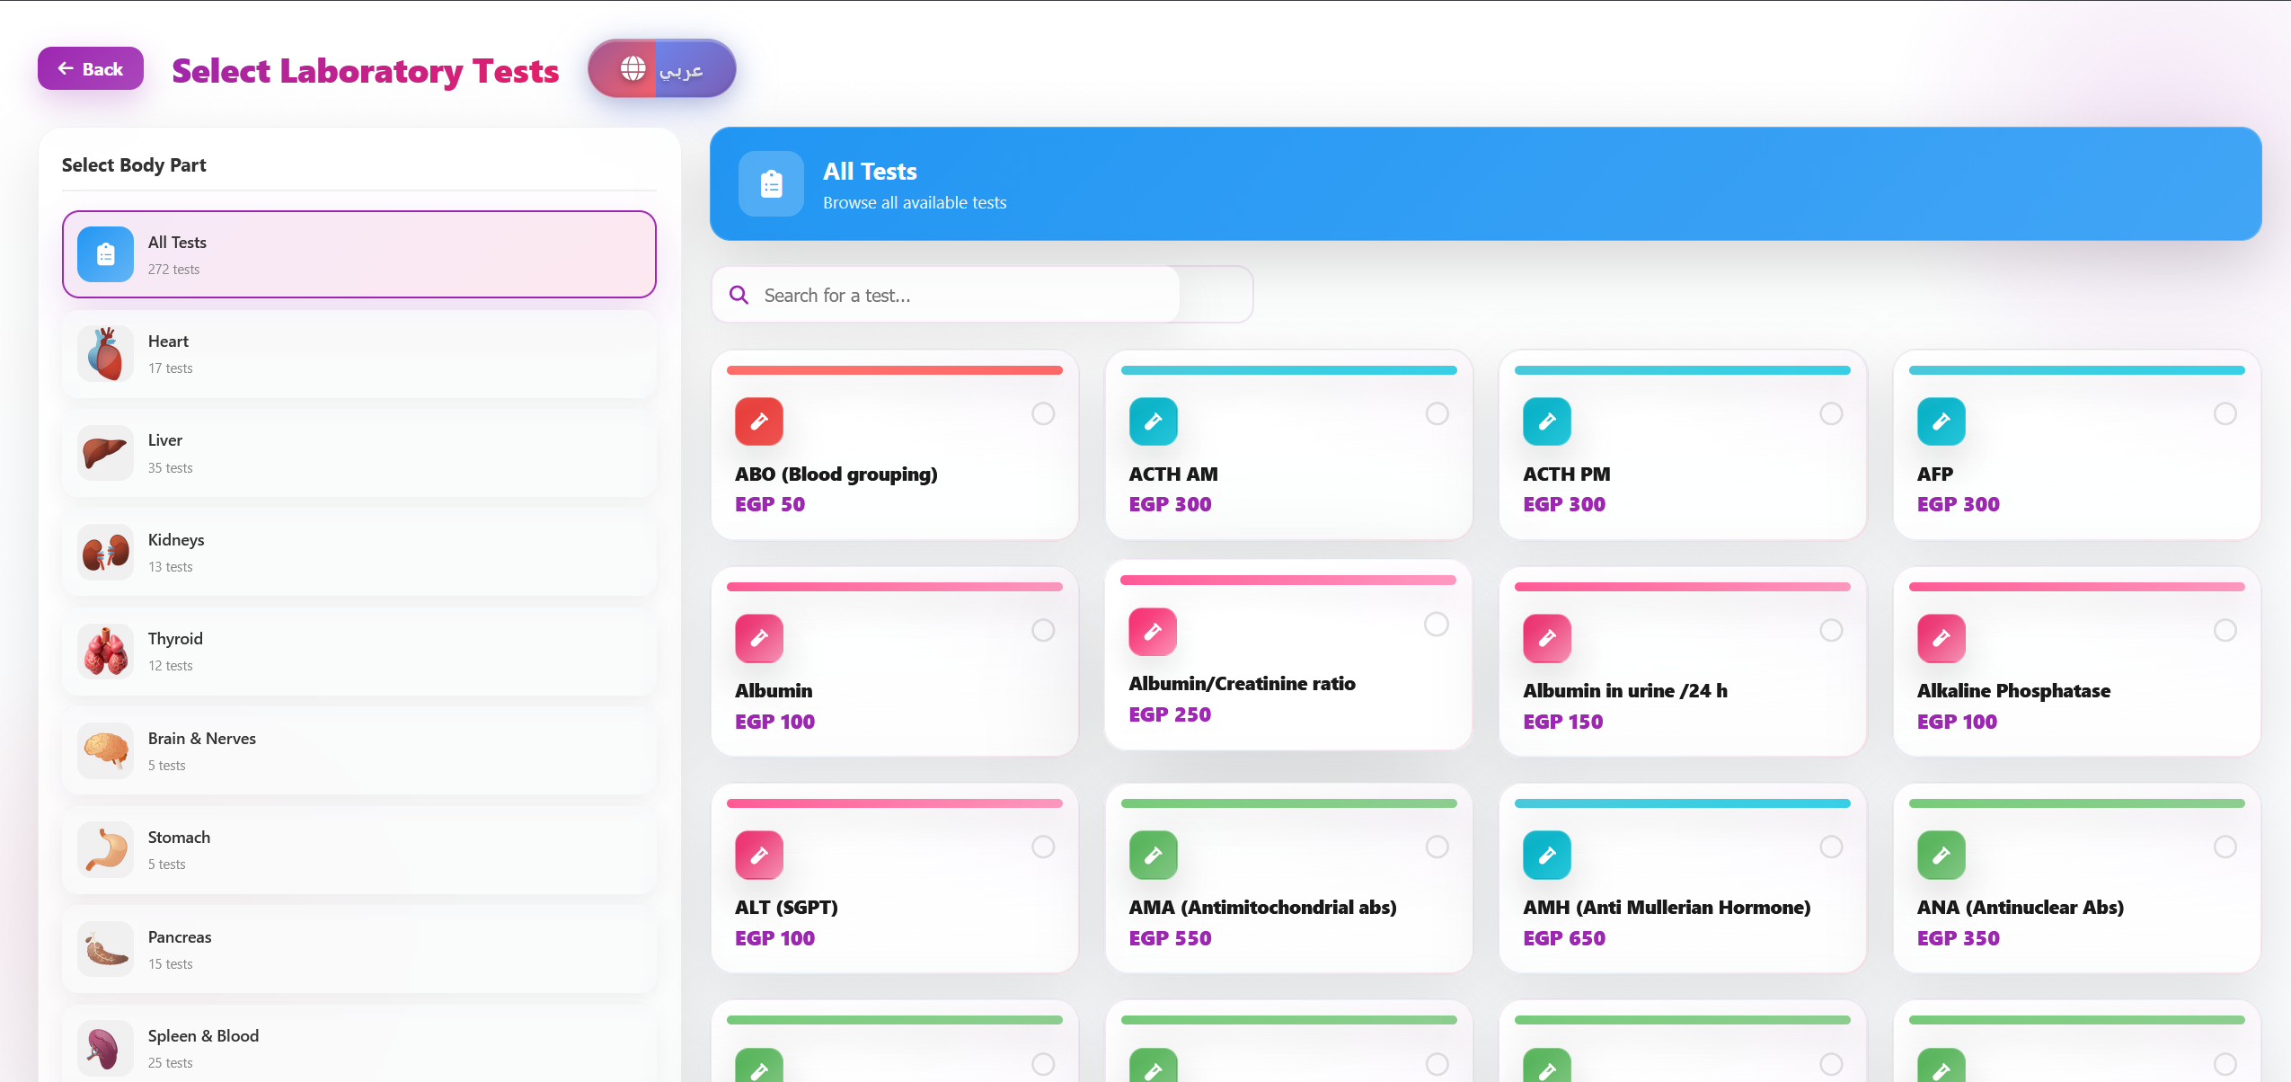Open the Spleen & Blood category

point(358,1048)
